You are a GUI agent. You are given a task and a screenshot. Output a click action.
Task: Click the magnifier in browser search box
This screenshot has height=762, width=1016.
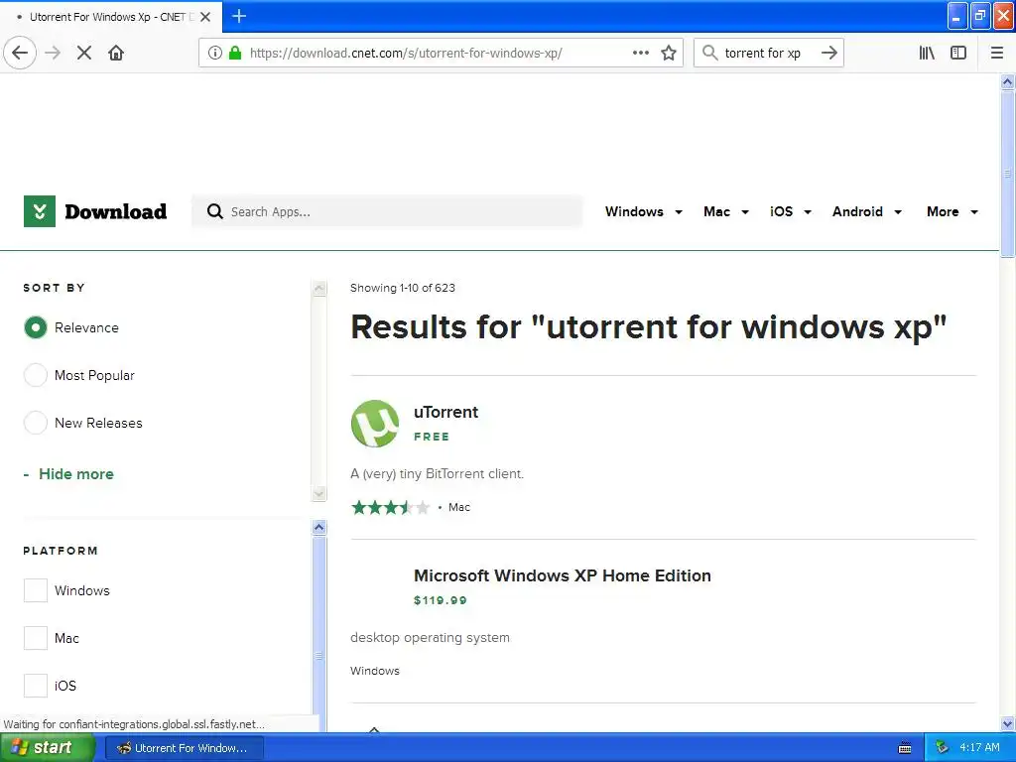pos(710,53)
